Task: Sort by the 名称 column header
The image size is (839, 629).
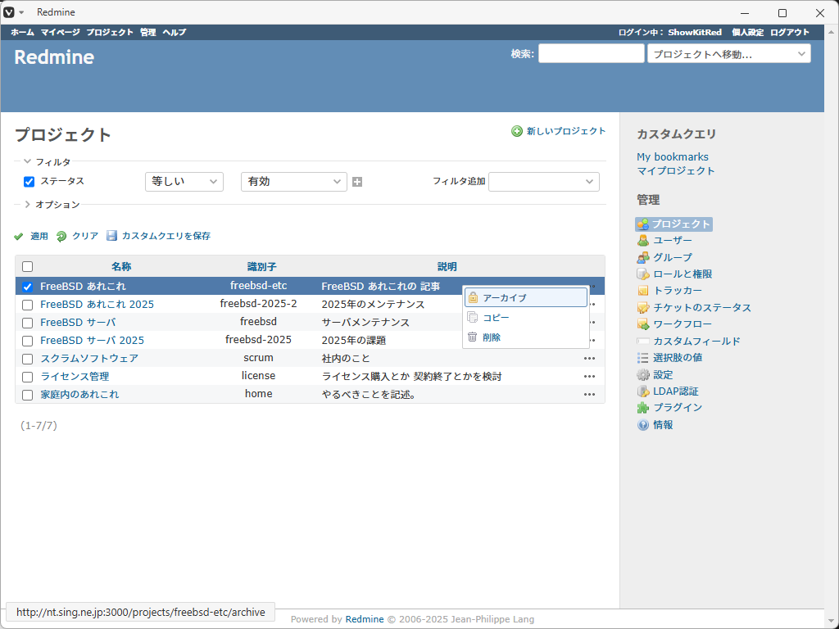Action: tap(121, 266)
